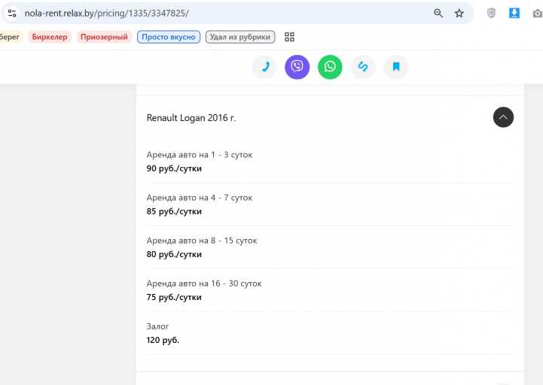
Task: Call via the phone icon button
Action: [264, 67]
